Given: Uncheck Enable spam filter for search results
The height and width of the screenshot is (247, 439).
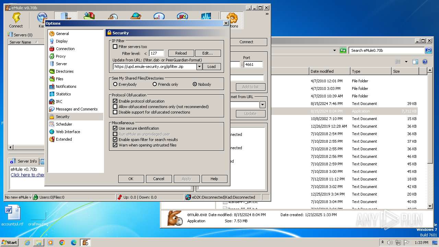Looking at the screenshot, I should 115,140.
